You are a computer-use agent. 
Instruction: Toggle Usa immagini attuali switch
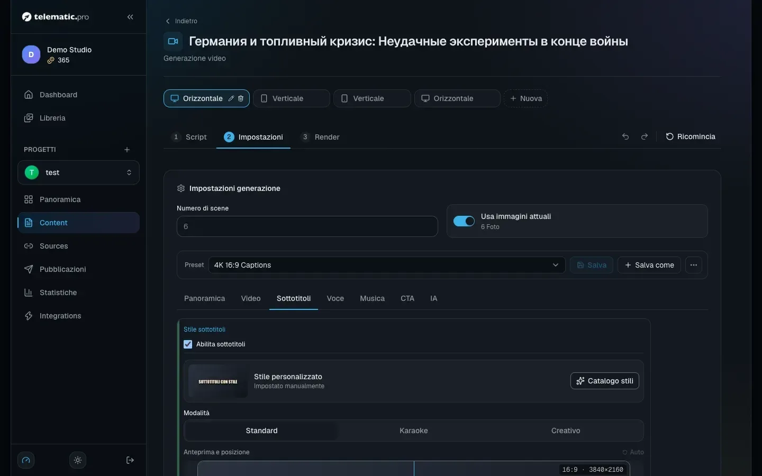(x=464, y=221)
